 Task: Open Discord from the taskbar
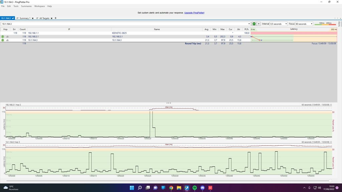click(x=202, y=188)
